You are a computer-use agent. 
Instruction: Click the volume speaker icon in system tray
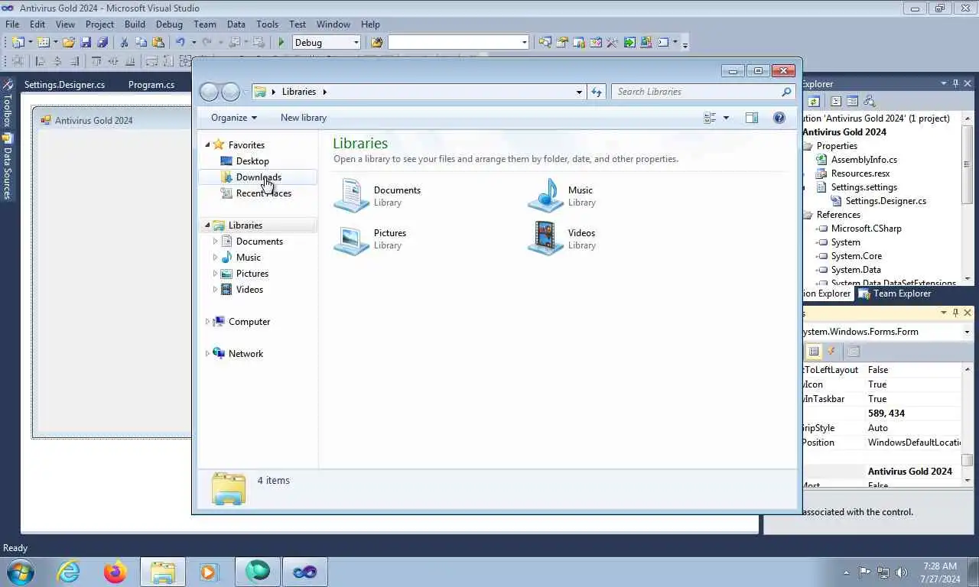click(902, 572)
